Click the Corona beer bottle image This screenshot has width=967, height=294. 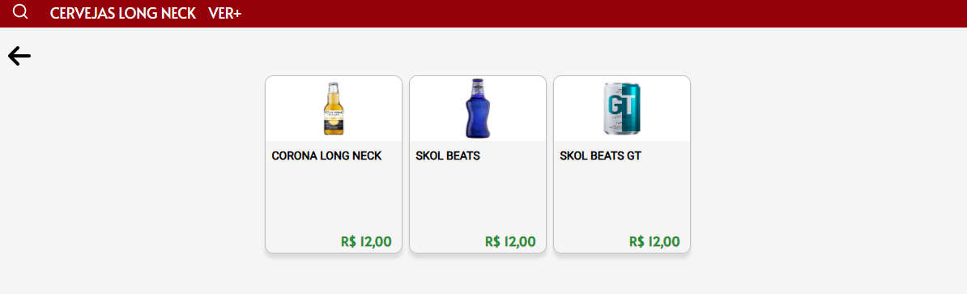click(x=334, y=109)
